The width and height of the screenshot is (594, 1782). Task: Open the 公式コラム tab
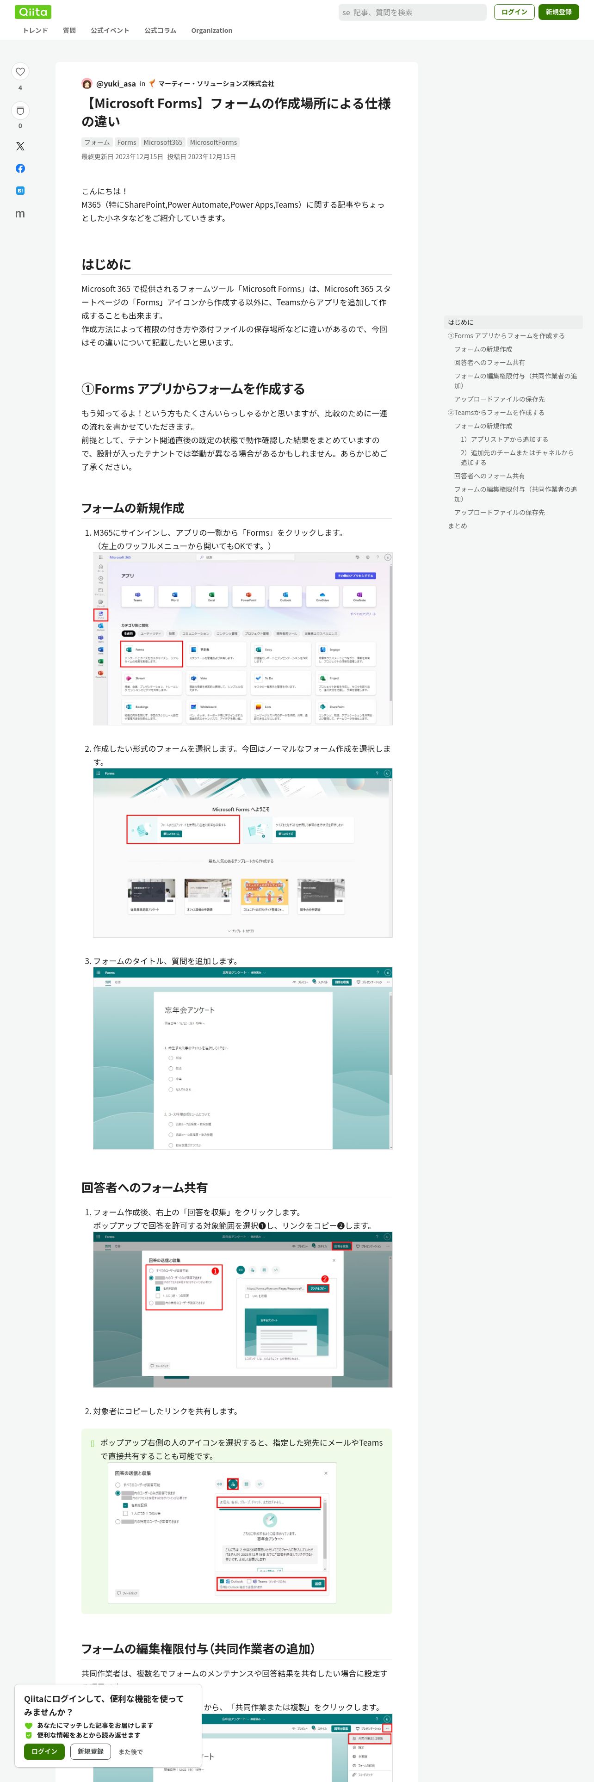pos(161,31)
